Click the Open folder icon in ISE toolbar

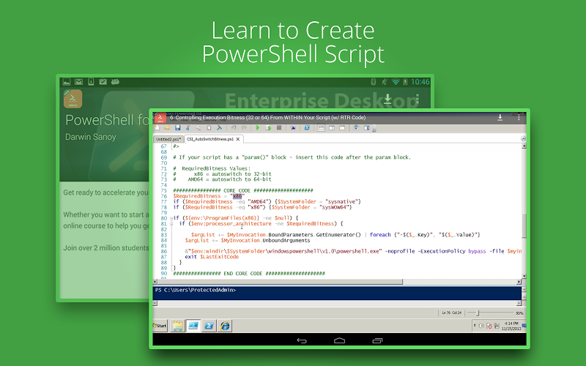click(x=167, y=127)
